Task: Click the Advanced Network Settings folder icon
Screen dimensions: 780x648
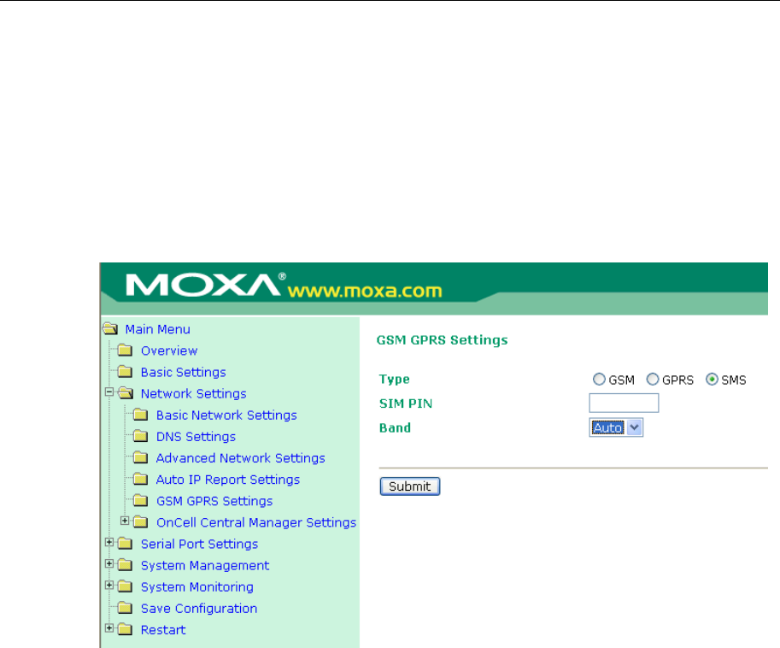Action: click(141, 457)
